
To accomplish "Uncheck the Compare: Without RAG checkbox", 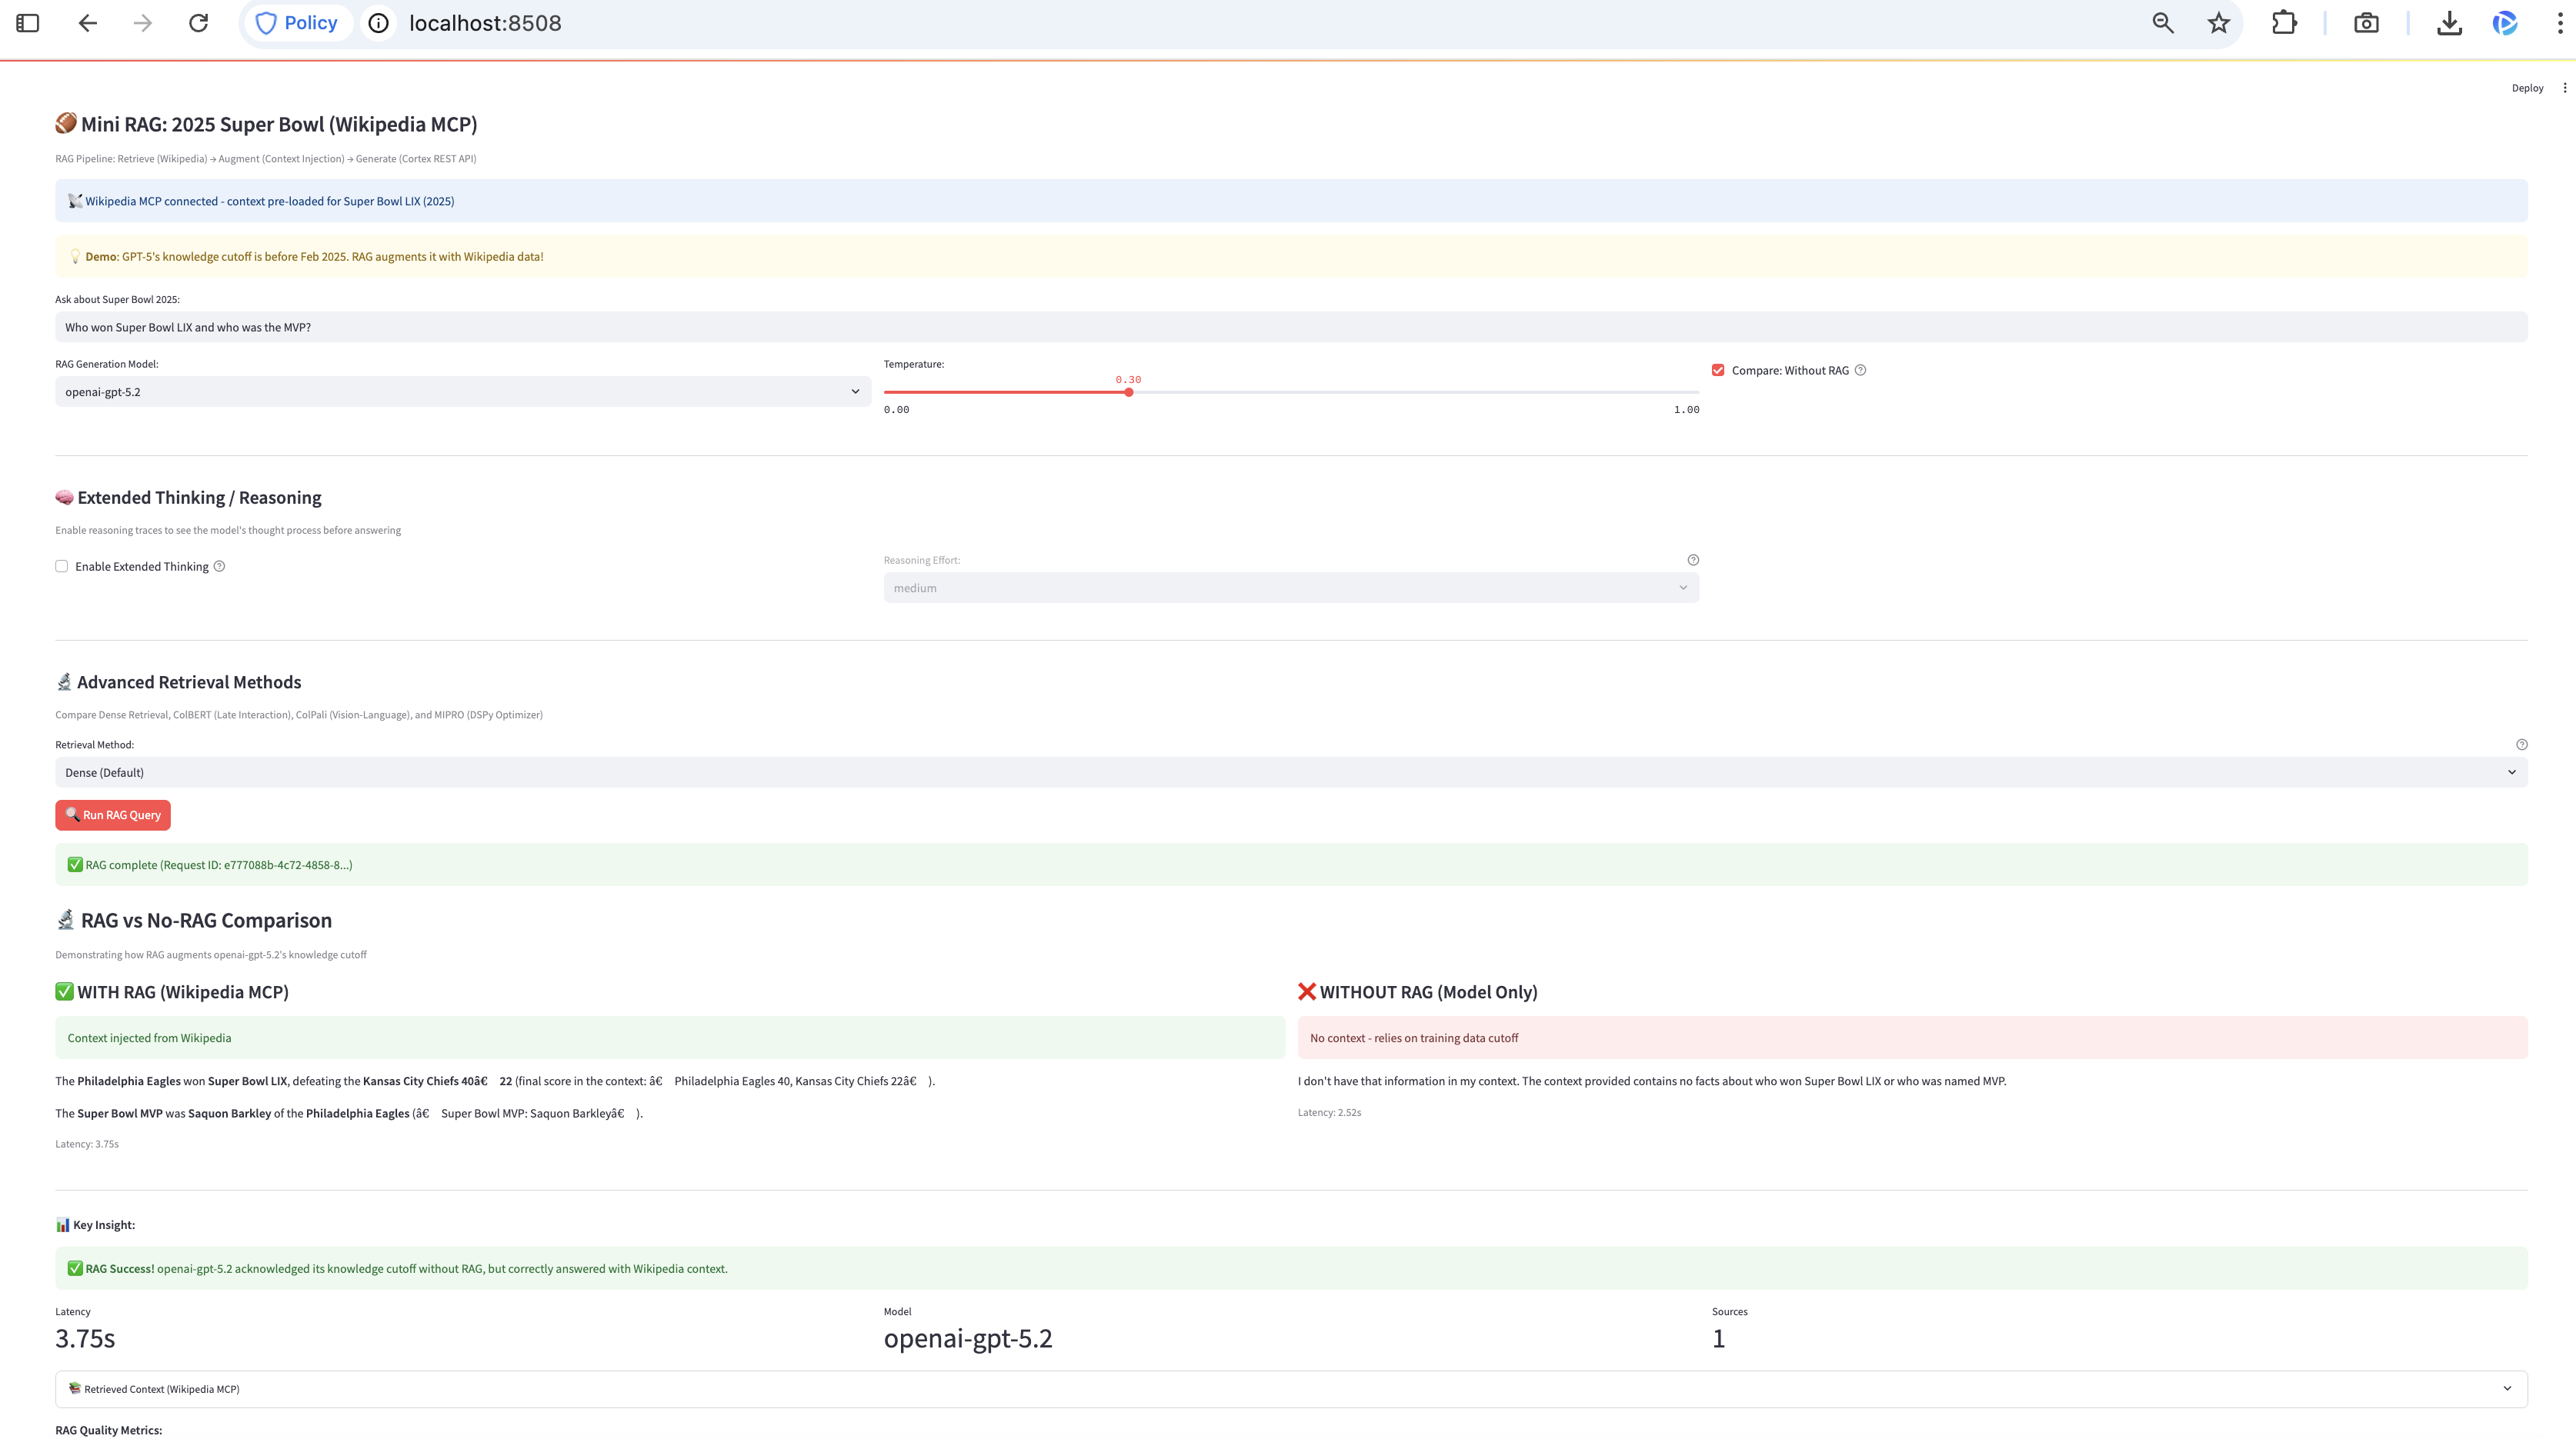I will point(1718,371).
